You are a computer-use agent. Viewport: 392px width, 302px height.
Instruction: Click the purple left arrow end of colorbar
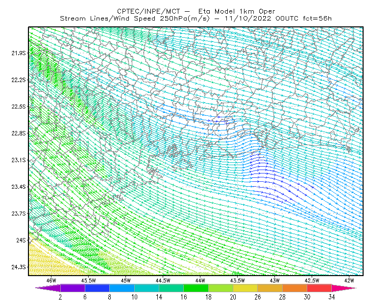tap(49, 288)
